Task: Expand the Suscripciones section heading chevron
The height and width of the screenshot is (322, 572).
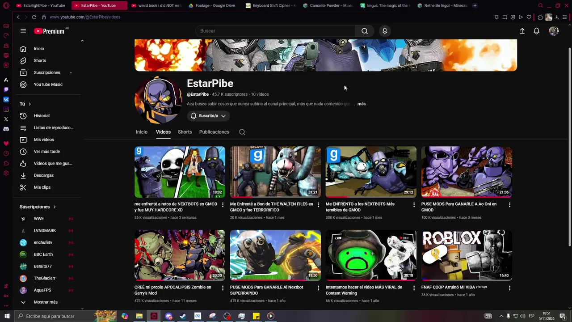Action: pos(55,207)
